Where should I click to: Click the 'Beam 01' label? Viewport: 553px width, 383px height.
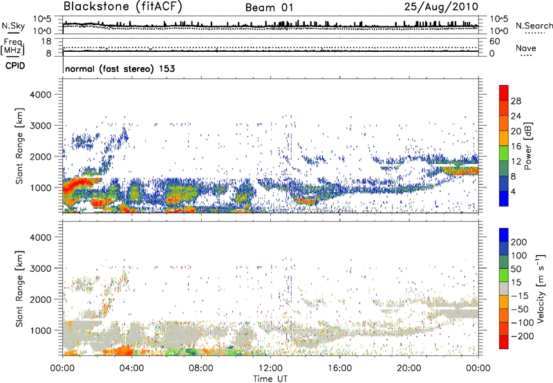click(269, 8)
